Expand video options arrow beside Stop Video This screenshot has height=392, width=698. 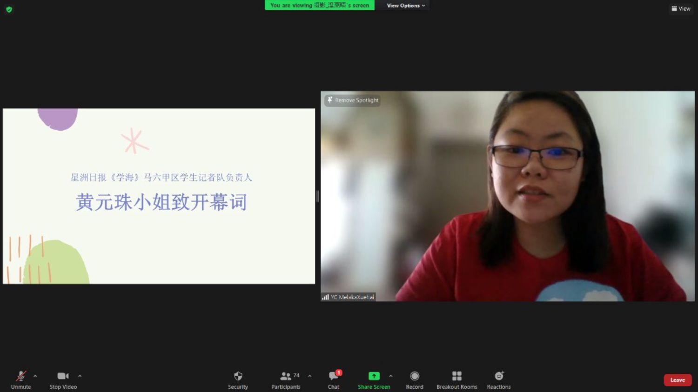pyautogui.click(x=80, y=376)
